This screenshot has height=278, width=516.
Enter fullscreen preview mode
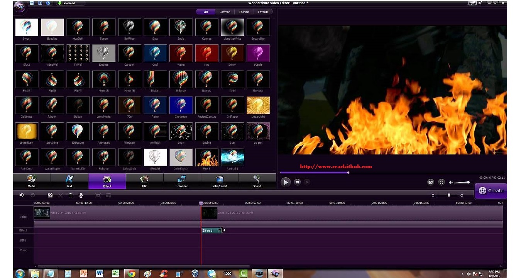(x=441, y=182)
